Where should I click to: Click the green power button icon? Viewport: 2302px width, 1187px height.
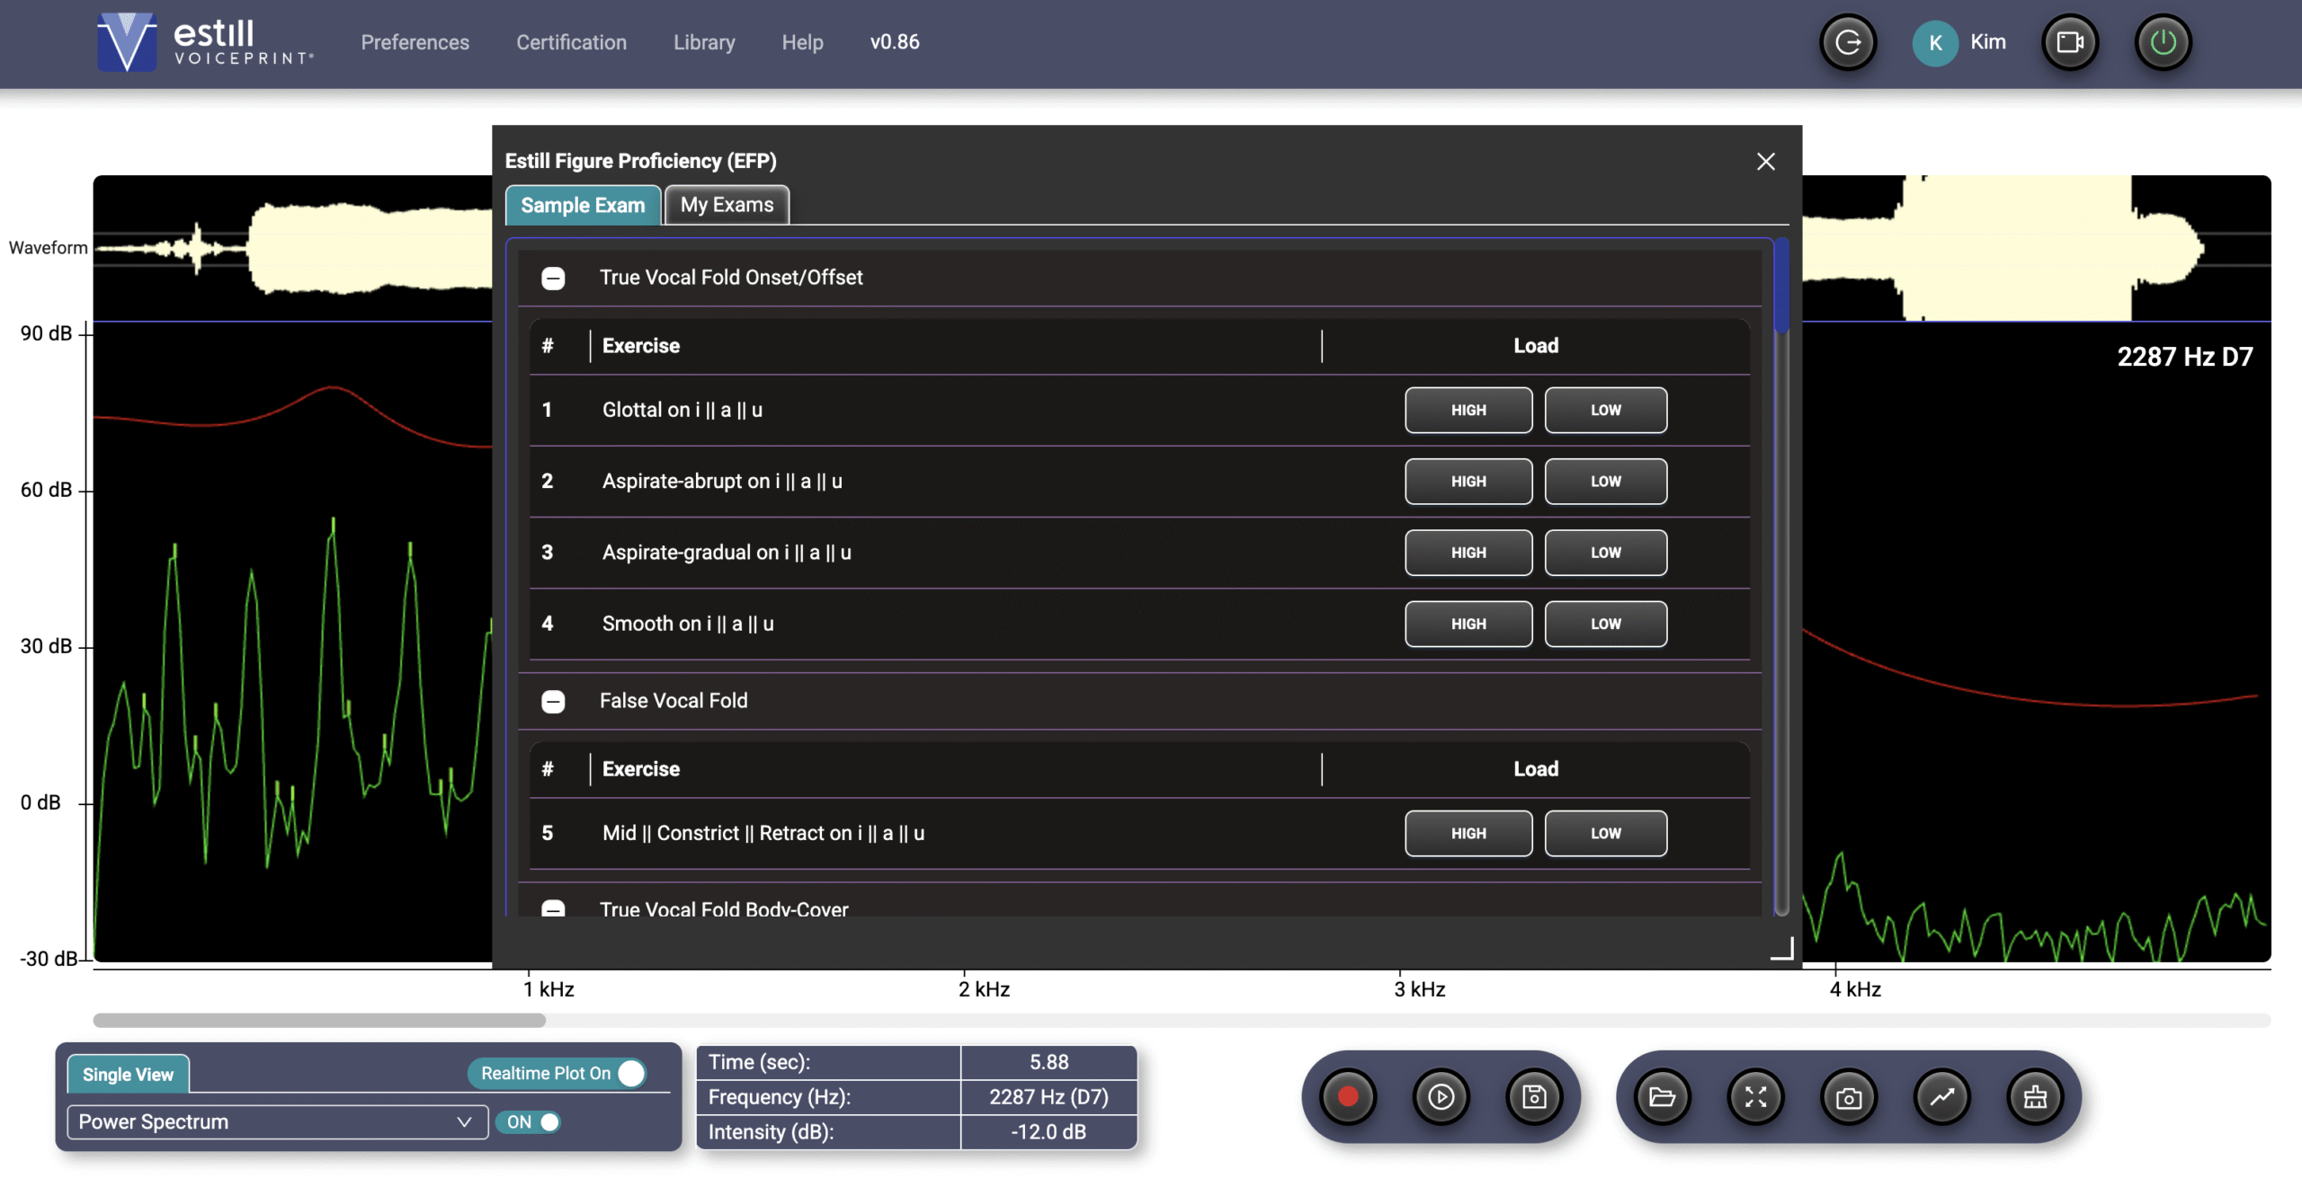(2163, 42)
